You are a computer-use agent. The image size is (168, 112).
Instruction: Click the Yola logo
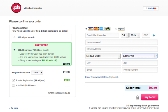coord(16,8)
